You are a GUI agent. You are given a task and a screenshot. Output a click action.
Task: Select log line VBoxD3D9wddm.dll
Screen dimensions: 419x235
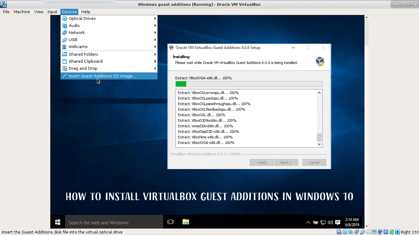click(207, 120)
